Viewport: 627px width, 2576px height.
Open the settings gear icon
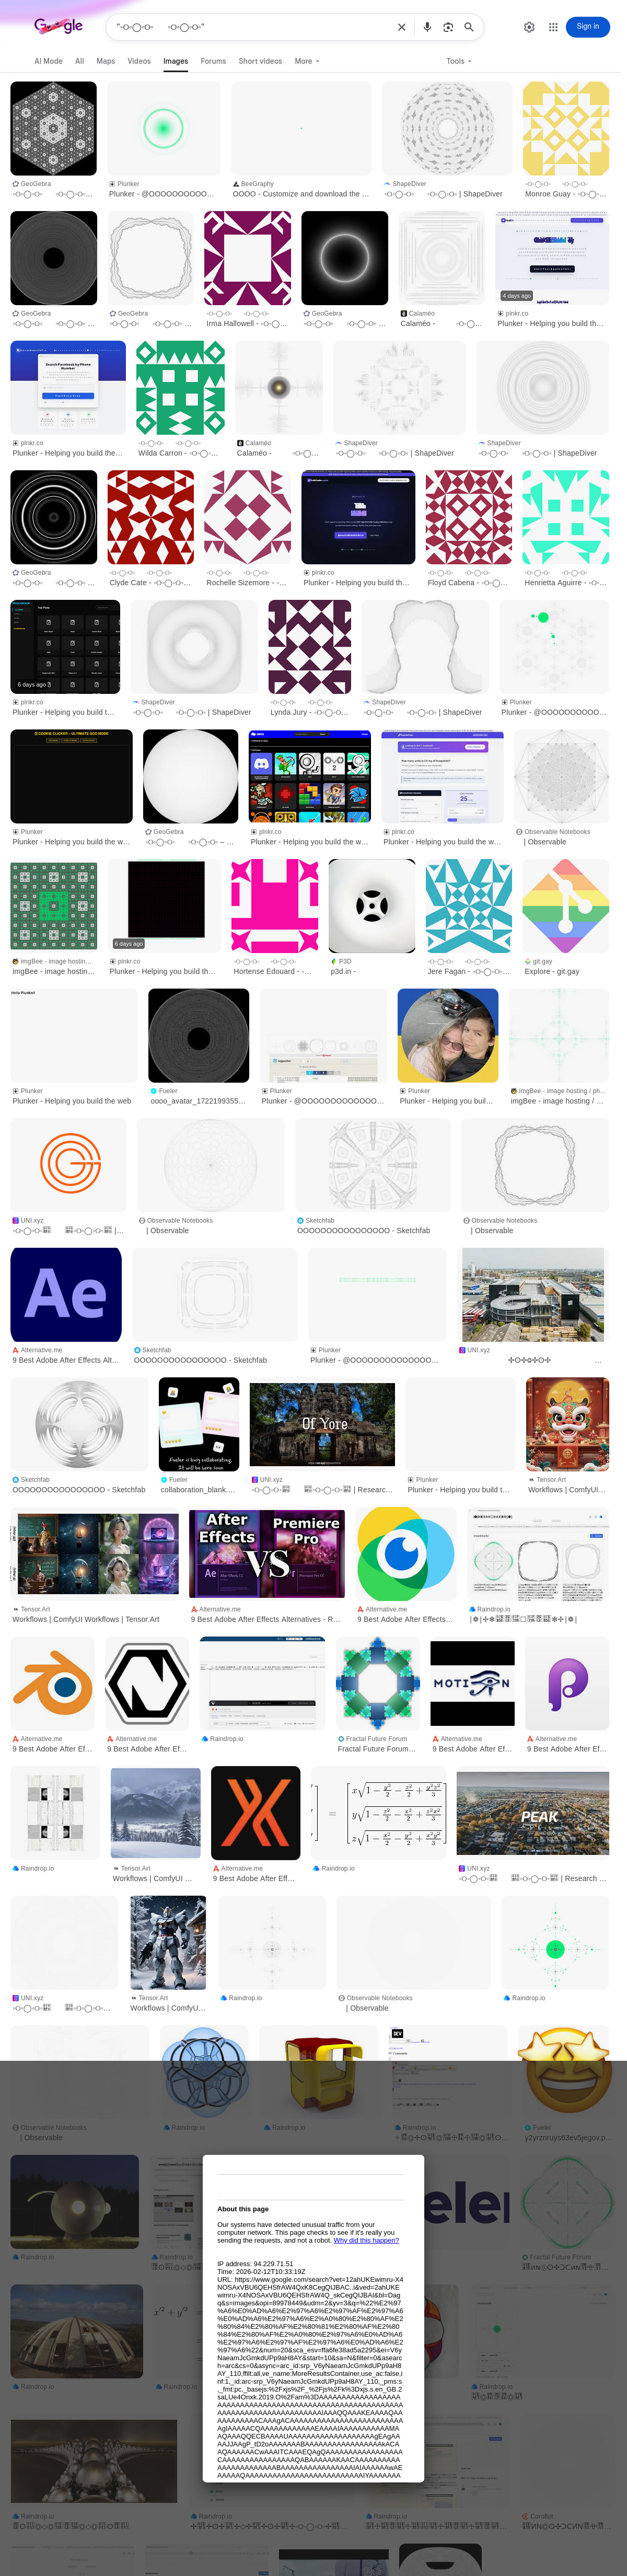(529, 27)
